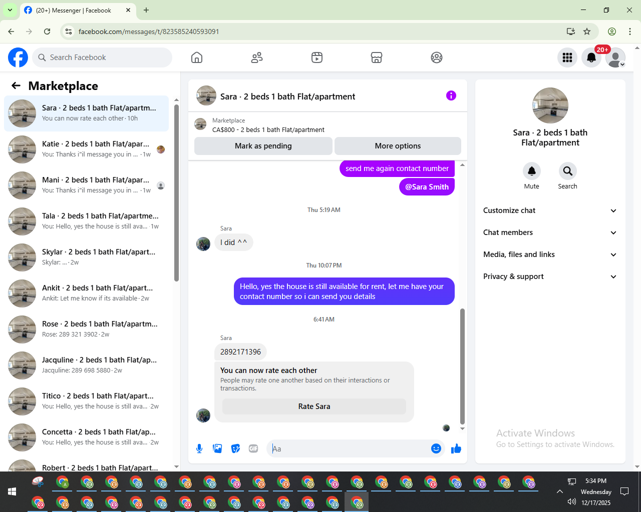Viewport: 641px width, 512px height.
Task: Send a thumbs-up like
Action: pyautogui.click(x=456, y=448)
